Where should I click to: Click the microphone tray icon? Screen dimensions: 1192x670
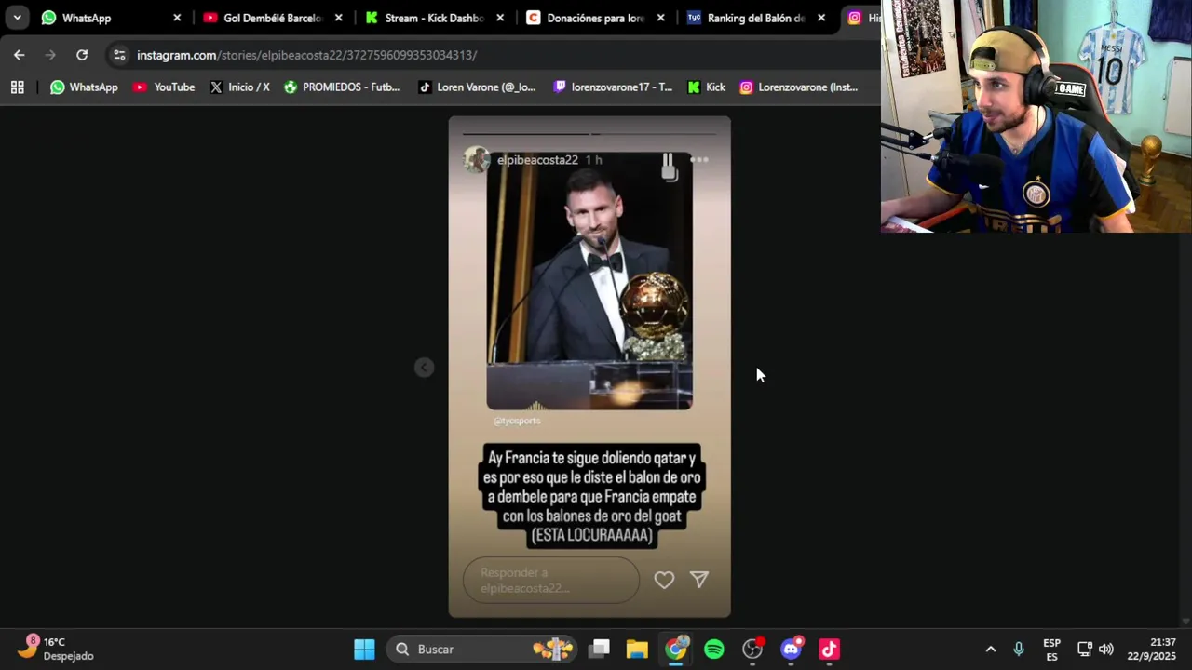click(x=1019, y=649)
